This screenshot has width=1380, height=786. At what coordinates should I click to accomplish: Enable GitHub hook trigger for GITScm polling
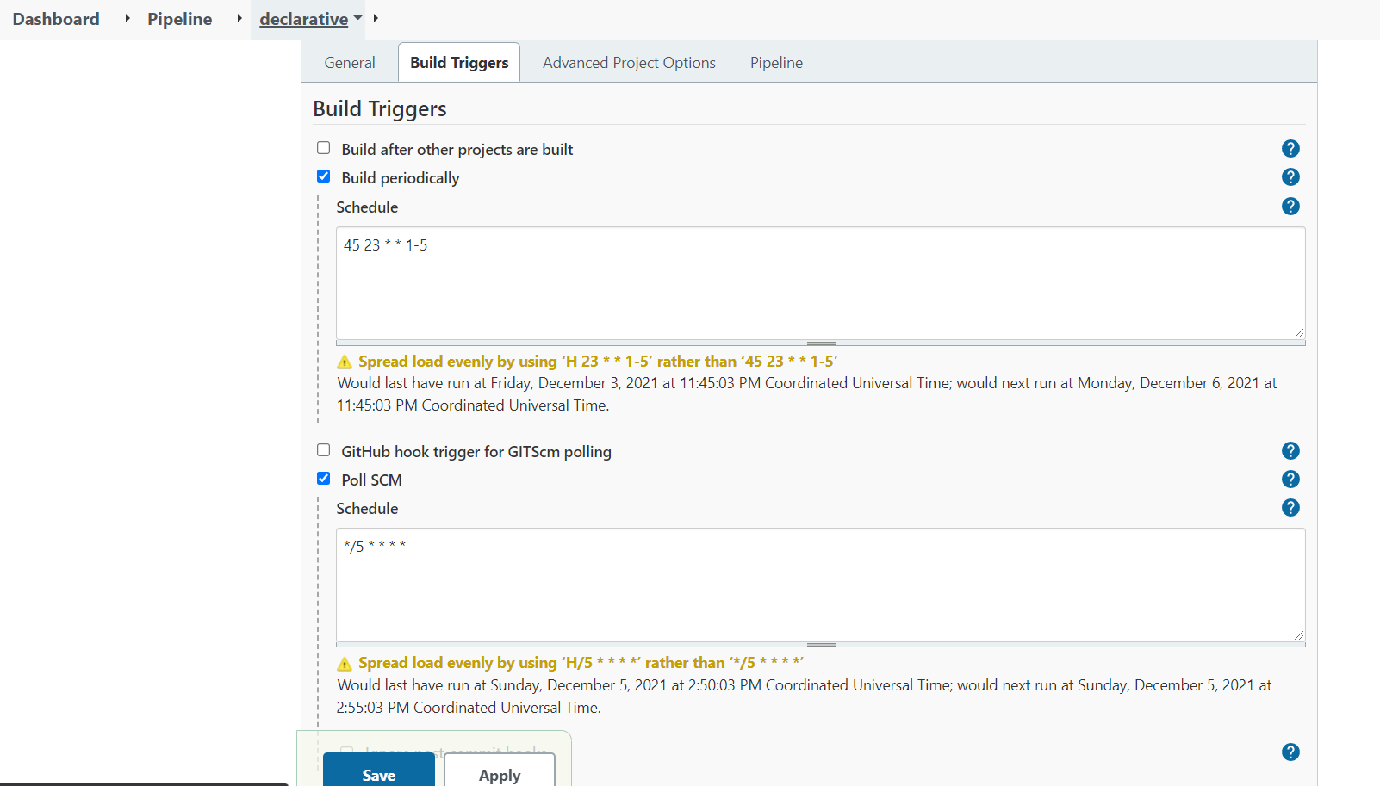(324, 450)
